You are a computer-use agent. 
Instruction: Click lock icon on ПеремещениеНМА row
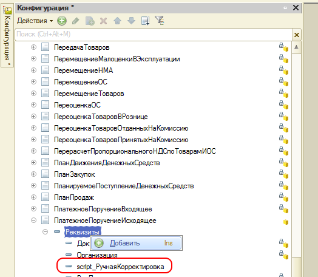point(281,69)
